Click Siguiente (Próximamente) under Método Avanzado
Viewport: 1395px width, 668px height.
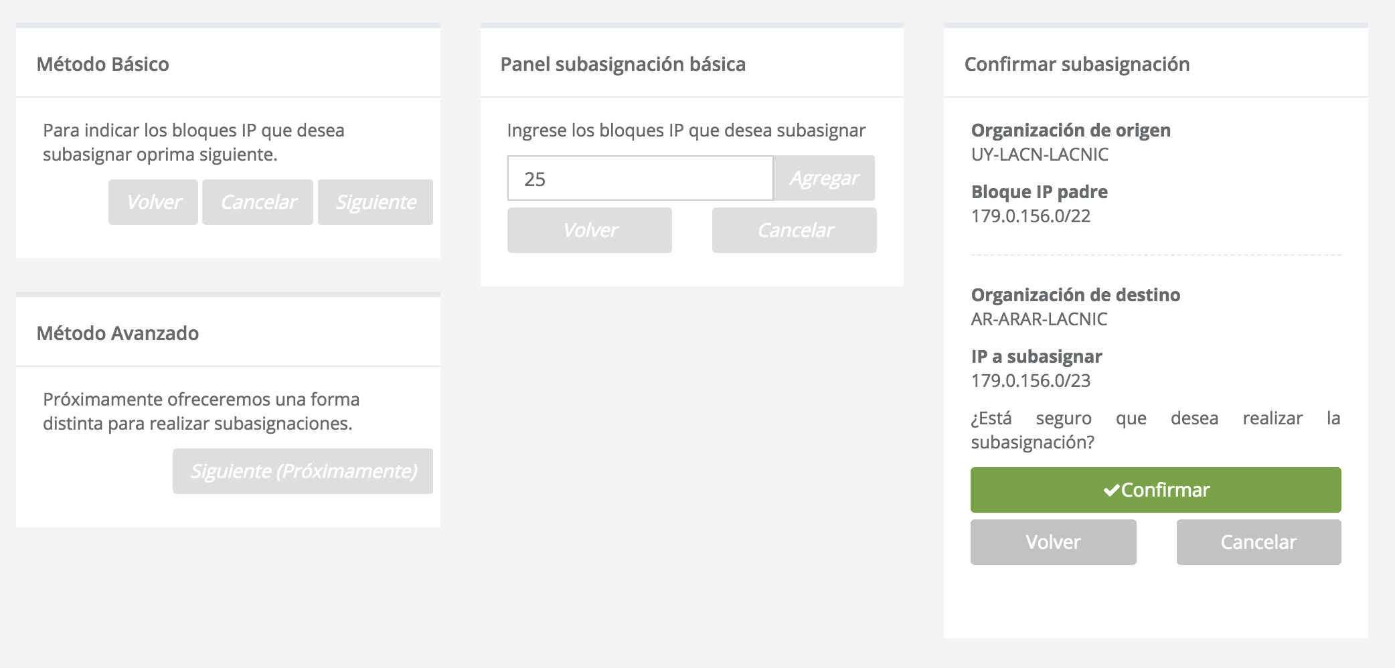[x=303, y=471]
